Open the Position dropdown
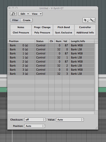 pos(34,126)
